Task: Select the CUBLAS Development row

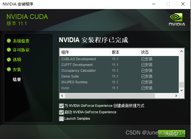Action: point(119,59)
